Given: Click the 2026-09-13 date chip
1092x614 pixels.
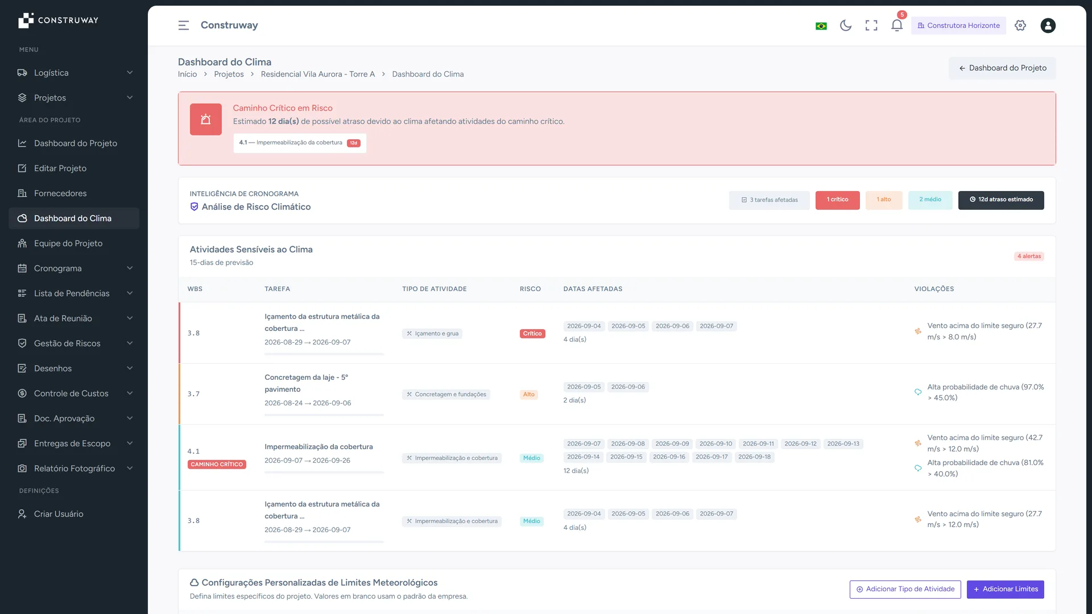Looking at the screenshot, I should point(843,444).
